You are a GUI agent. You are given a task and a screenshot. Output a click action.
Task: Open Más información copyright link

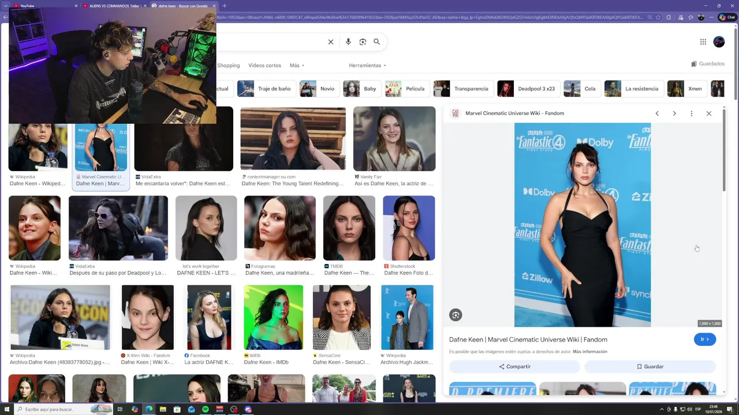click(x=590, y=352)
